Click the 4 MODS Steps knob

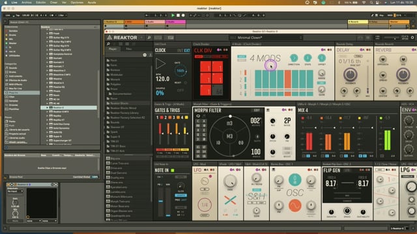pos(308,58)
